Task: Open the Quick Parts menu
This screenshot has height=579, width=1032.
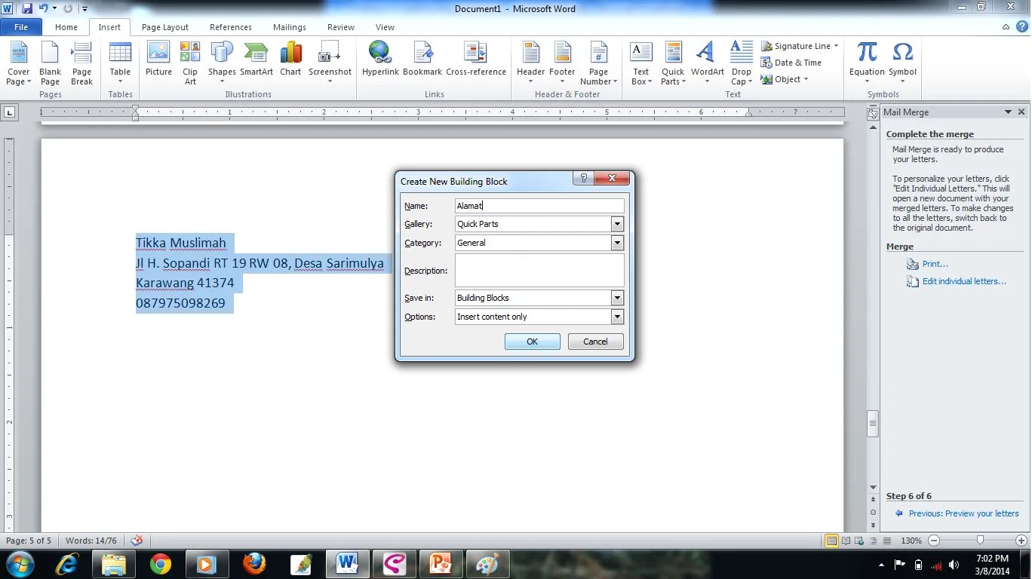Action: [x=673, y=63]
